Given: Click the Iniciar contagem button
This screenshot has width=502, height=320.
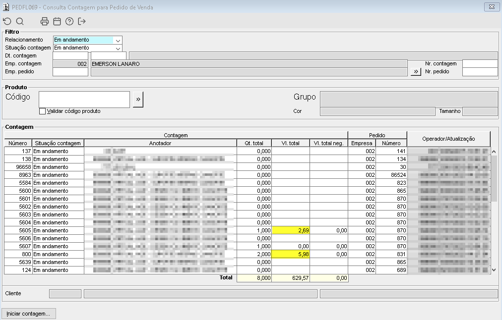Looking at the screenshot, I should coord(28,314).
